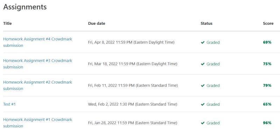280x134 pixels.
Task: Select the 75% score for Assignment #3
Action: 267,64
